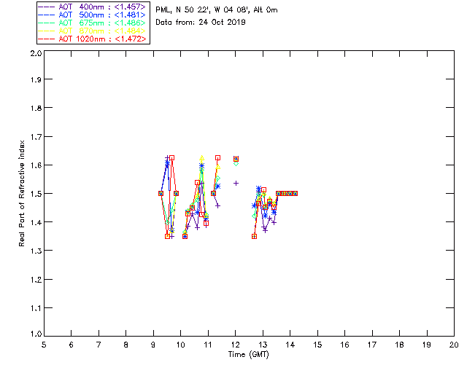This screenshot has width=467, height=373.
Task: Click the AOT 675nm legend entry
Action: click(x=93, y=23)
